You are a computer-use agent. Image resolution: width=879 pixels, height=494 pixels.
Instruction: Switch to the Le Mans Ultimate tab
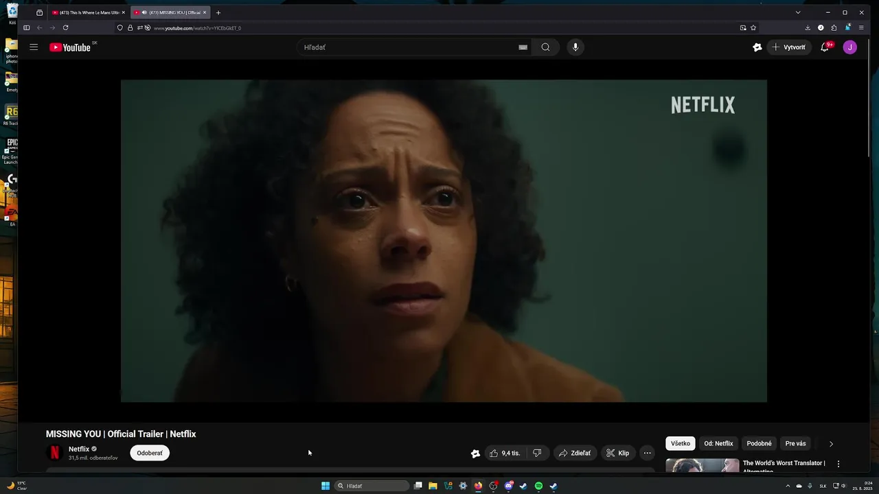click(89, 12)
